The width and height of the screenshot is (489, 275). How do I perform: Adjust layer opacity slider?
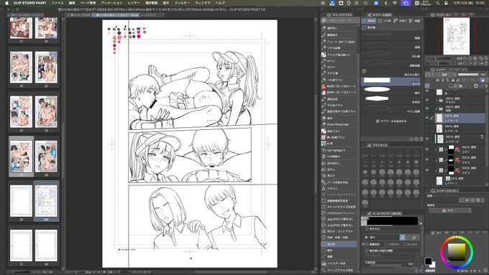(x=468, y=75)
